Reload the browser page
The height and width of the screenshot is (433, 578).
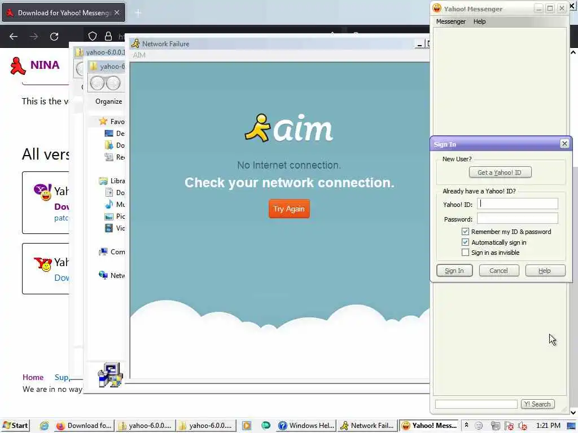point(54,37)
